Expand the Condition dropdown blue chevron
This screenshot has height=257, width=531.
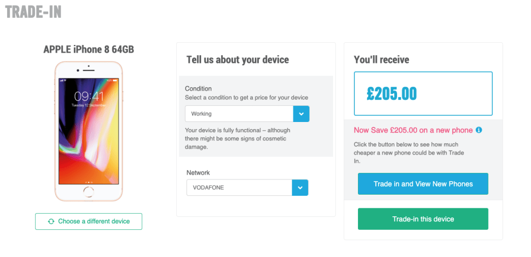[301, 114]
